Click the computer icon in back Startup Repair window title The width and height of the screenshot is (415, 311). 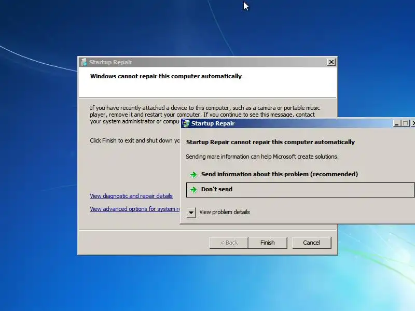tap(84, 62)
